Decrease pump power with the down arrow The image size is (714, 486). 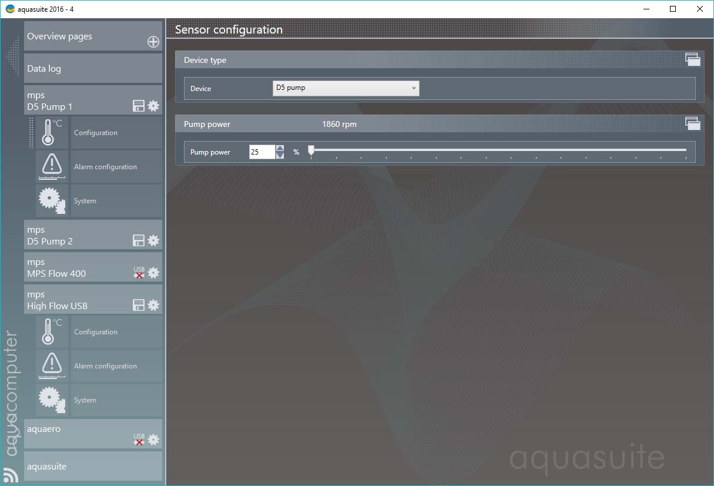280,156
